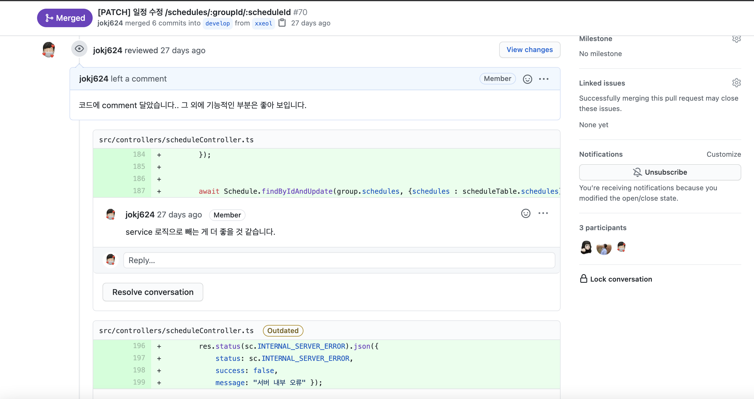754x399 pixels.
Task: Open three-dot menu on review comment header
Action: (543, 79)
